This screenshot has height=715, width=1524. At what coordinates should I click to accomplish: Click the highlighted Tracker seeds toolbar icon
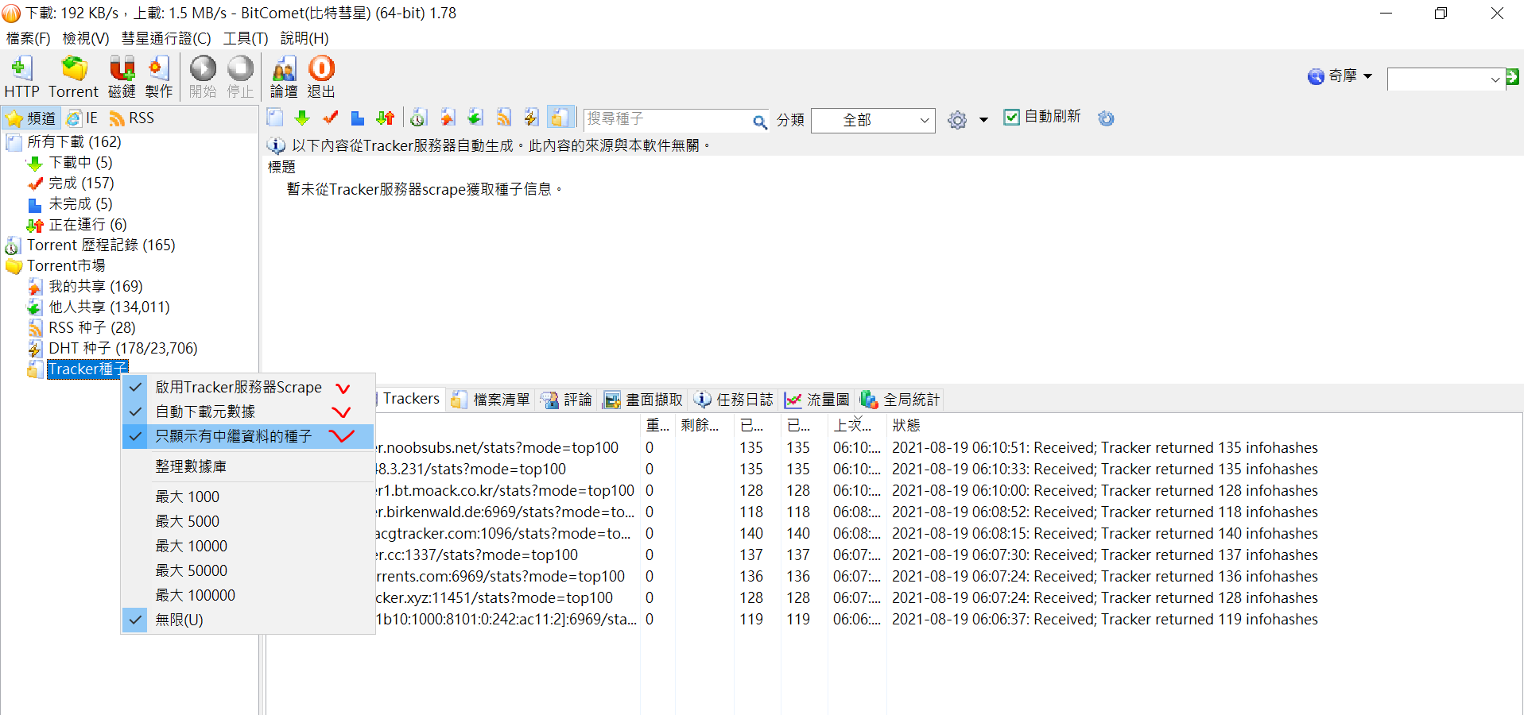click(x=560, y=118)
